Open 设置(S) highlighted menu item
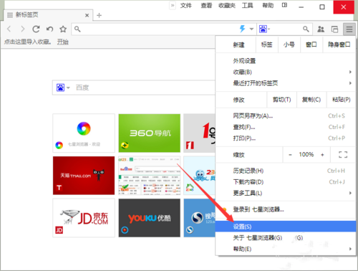The image size is (358, 271). (286, 227)
